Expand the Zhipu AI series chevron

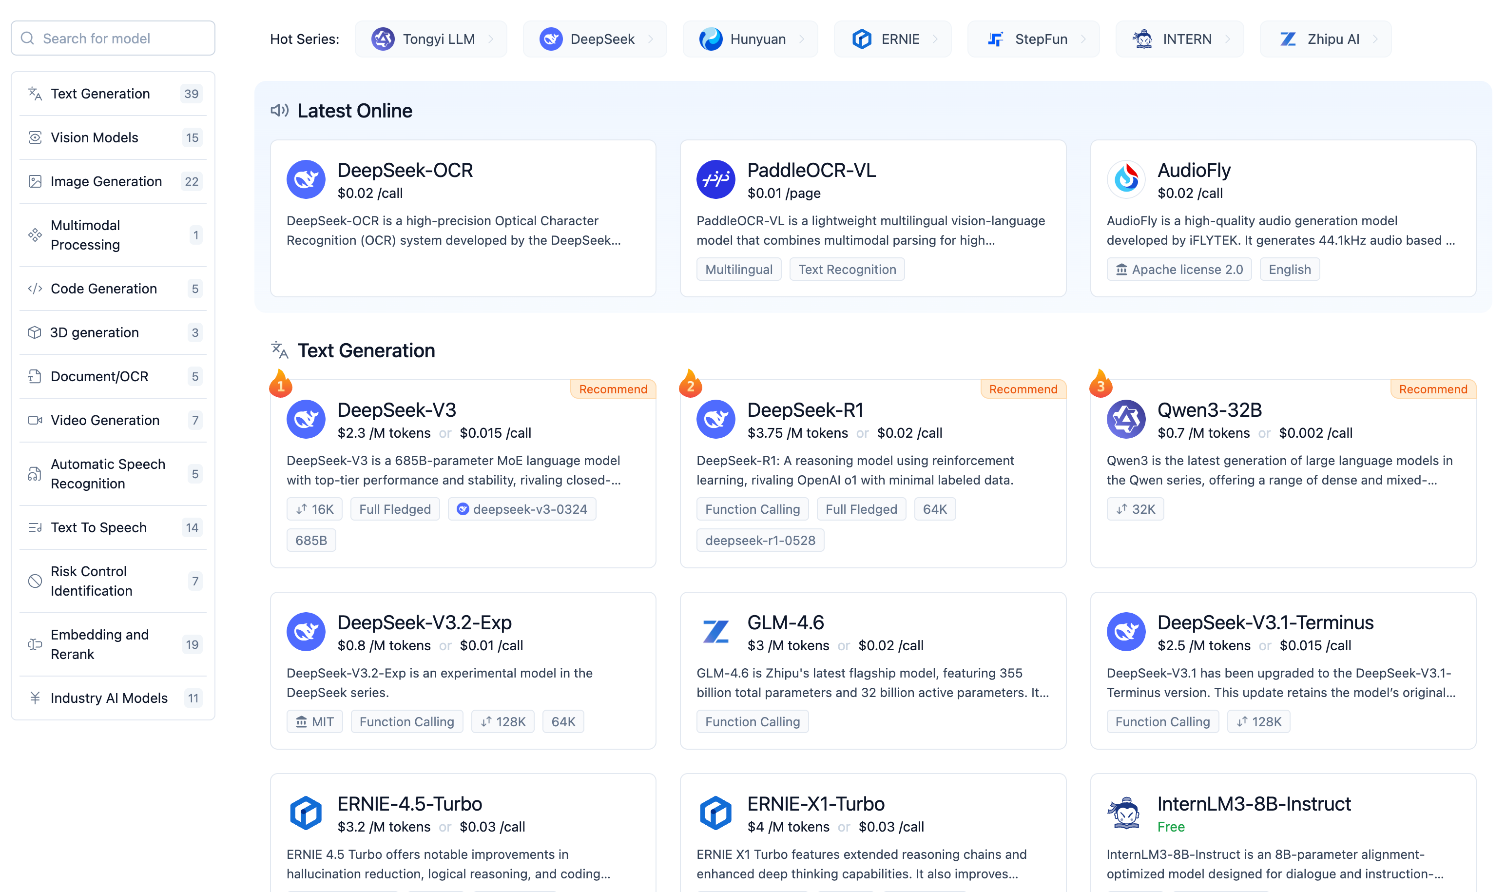point(1375,39)
